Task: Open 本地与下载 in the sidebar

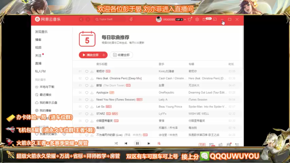Action: [45, 87]
